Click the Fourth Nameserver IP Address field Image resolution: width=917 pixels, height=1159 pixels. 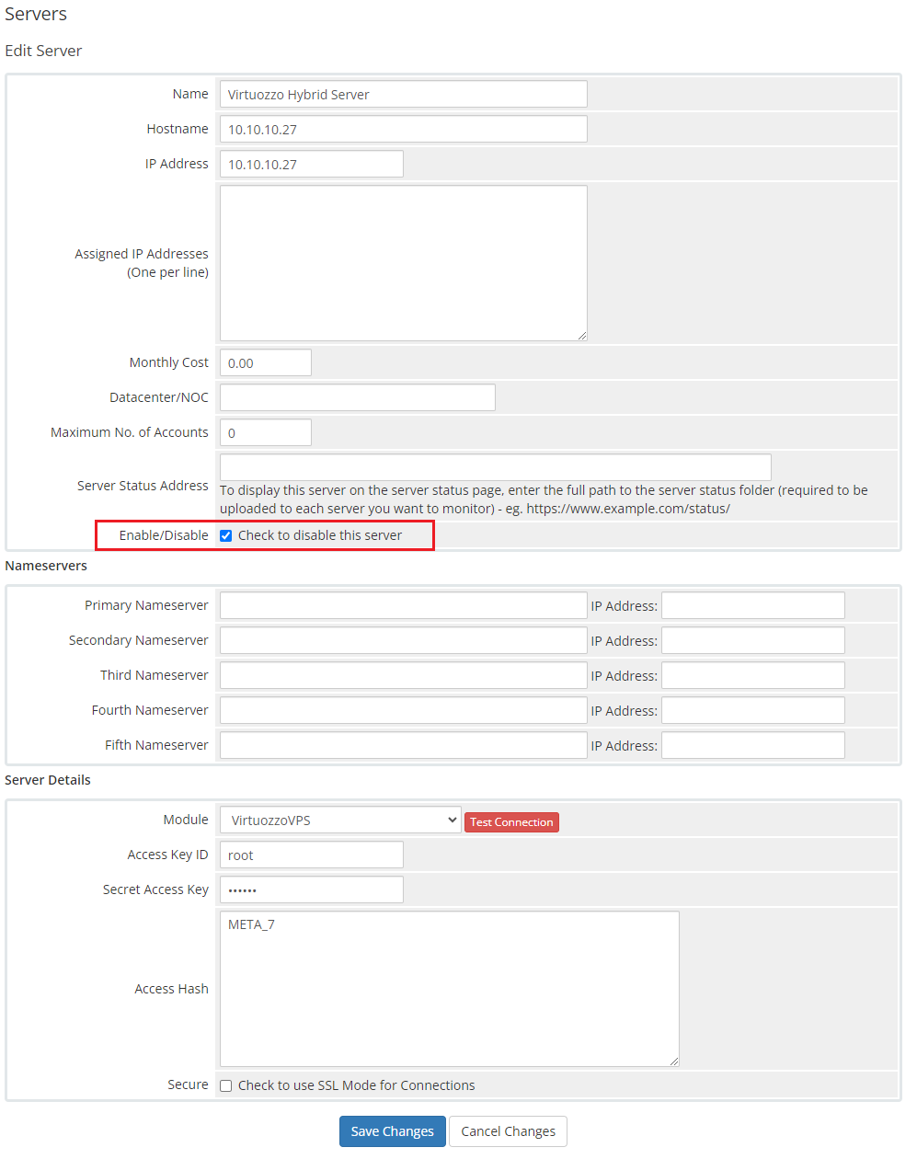(752, 710)
